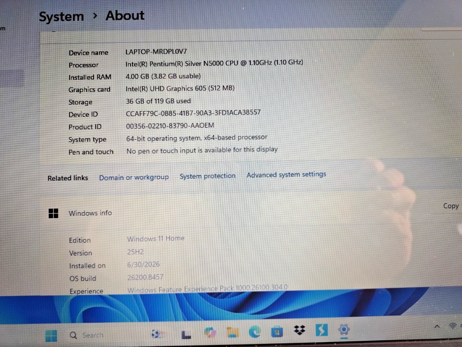Open Domain or workgroup link
This screenshot has width=462, height=347.
pos(134,177)
